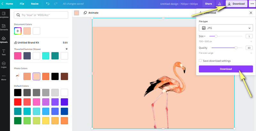The height and width of the screenshot is (131, 256).
Task: Click the Animate button
Action: click(91, 13)
